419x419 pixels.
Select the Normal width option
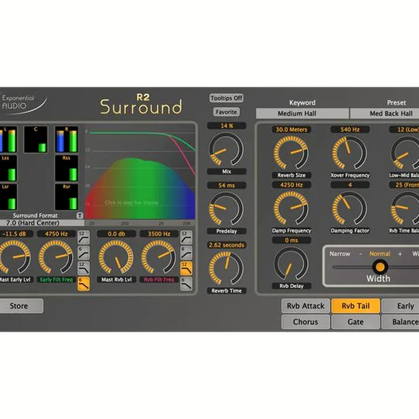379,254
